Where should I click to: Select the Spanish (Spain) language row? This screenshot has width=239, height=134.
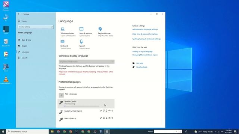(86, 103)
